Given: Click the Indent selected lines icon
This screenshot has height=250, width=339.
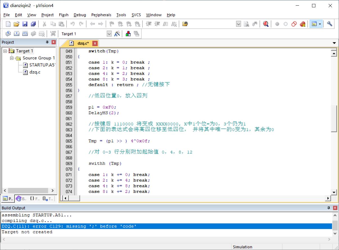Looking at the screenshot, I should click(149, 24).
